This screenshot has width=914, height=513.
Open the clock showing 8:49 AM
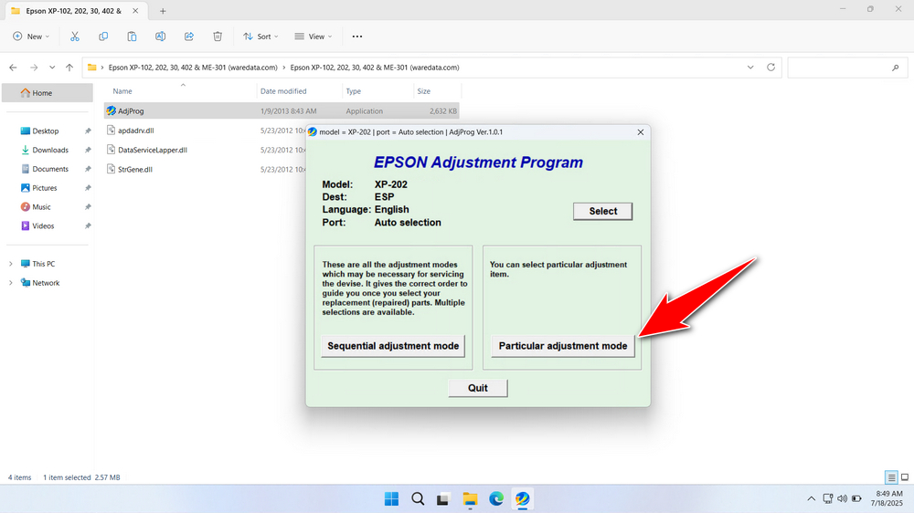pyautogui.click(x=887, y=498)
